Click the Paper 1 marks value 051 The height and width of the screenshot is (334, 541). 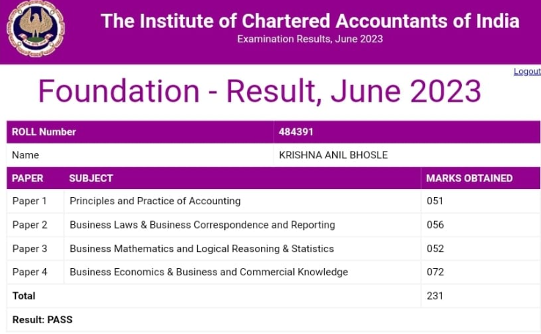[x=435, y=201]
